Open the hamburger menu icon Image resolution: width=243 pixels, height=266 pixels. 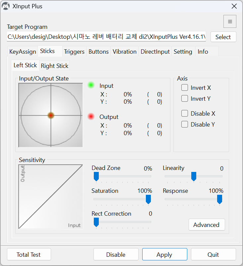[230, 22]
